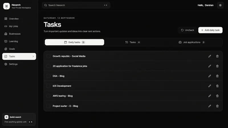
Task: Mark AWS learing - Blog complete
Action: pos(48,96)
